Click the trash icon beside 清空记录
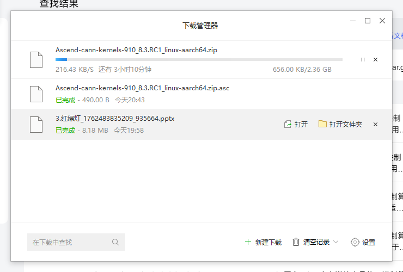Viewport: 403px width, 272px height. [296, 242]
